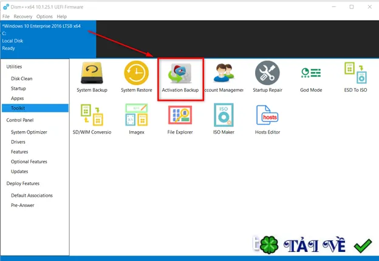Select the Windows 10 Enterprise image tile
The height and width of the screenshot is (261, 379).
48,39
